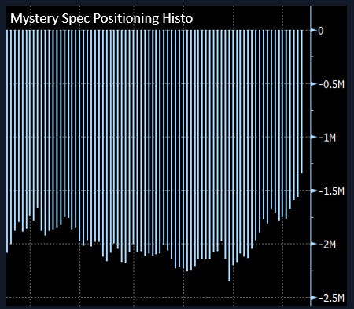
Task: Select the deepest histogram bar near -2.4M
Action: point(229,156)
